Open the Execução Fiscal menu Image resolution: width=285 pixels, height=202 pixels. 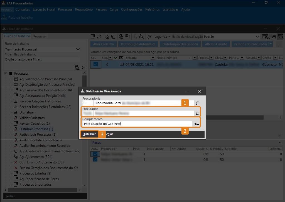point(44,9)
